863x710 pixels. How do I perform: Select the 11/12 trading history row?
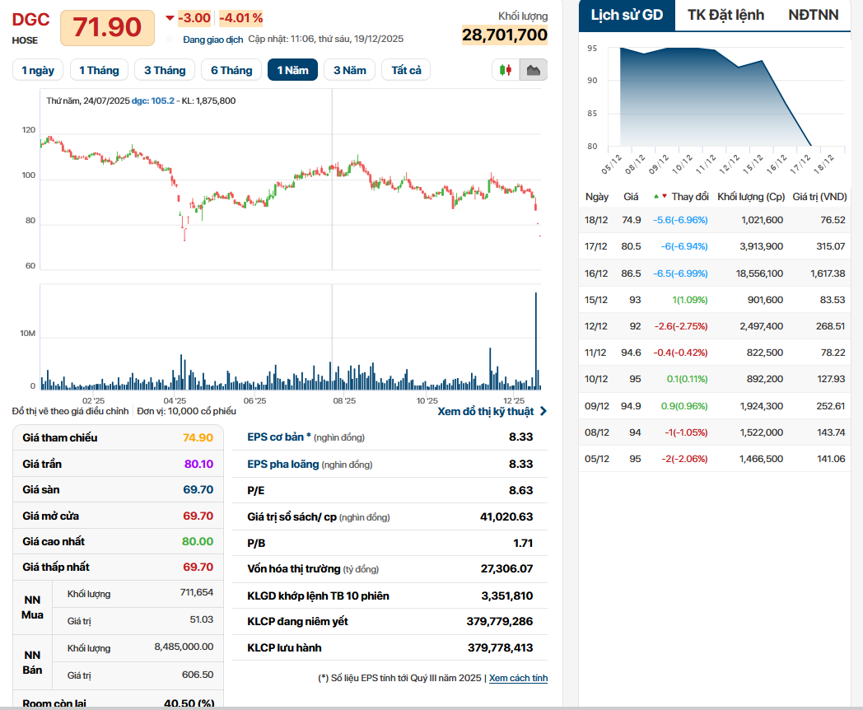(x=715, y=353)
